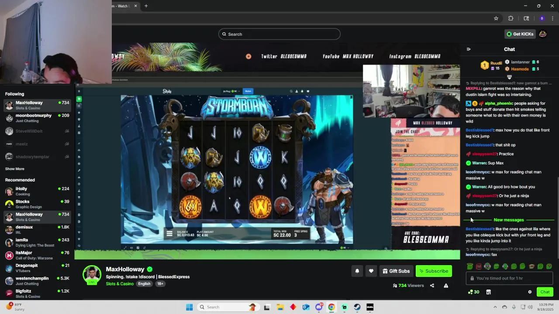The height and width of the screenshot is (314, 559).
Task: Click the green Chat send button
Action: [x=545, y=292]
